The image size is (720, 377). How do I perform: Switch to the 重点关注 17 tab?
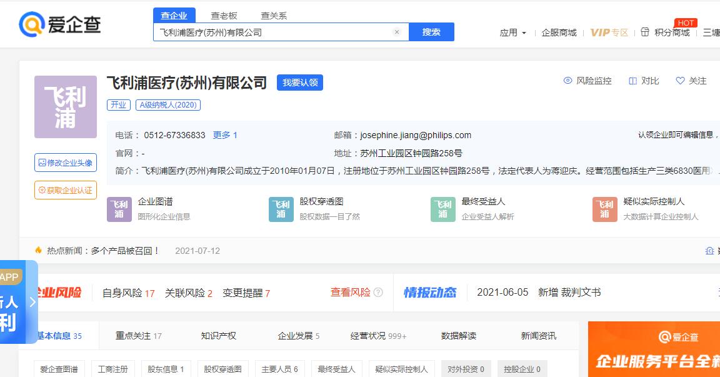(x=138, y=336)
